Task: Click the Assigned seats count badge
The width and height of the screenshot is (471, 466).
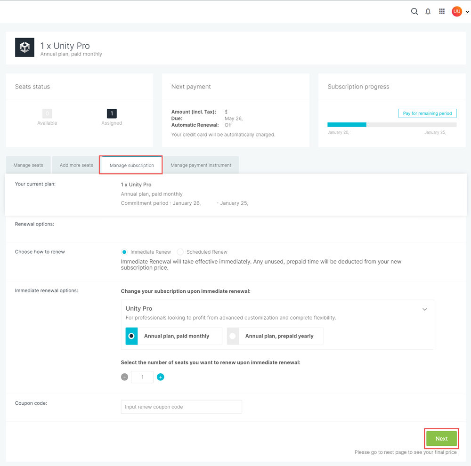Action: coord(112,113)
